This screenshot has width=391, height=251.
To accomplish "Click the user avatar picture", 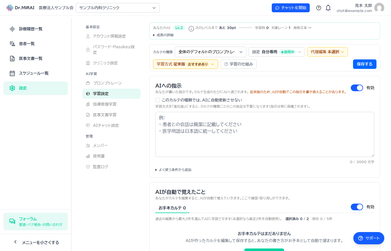I will [x=379, y=8].
